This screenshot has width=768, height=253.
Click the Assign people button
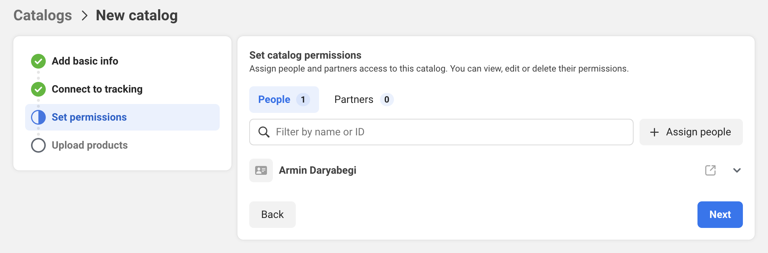(x=691, y=132)
